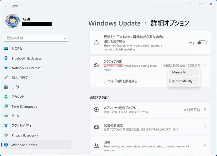Click the システム display icon
Viewport: 217px width, 156px height.
(6, 49)
